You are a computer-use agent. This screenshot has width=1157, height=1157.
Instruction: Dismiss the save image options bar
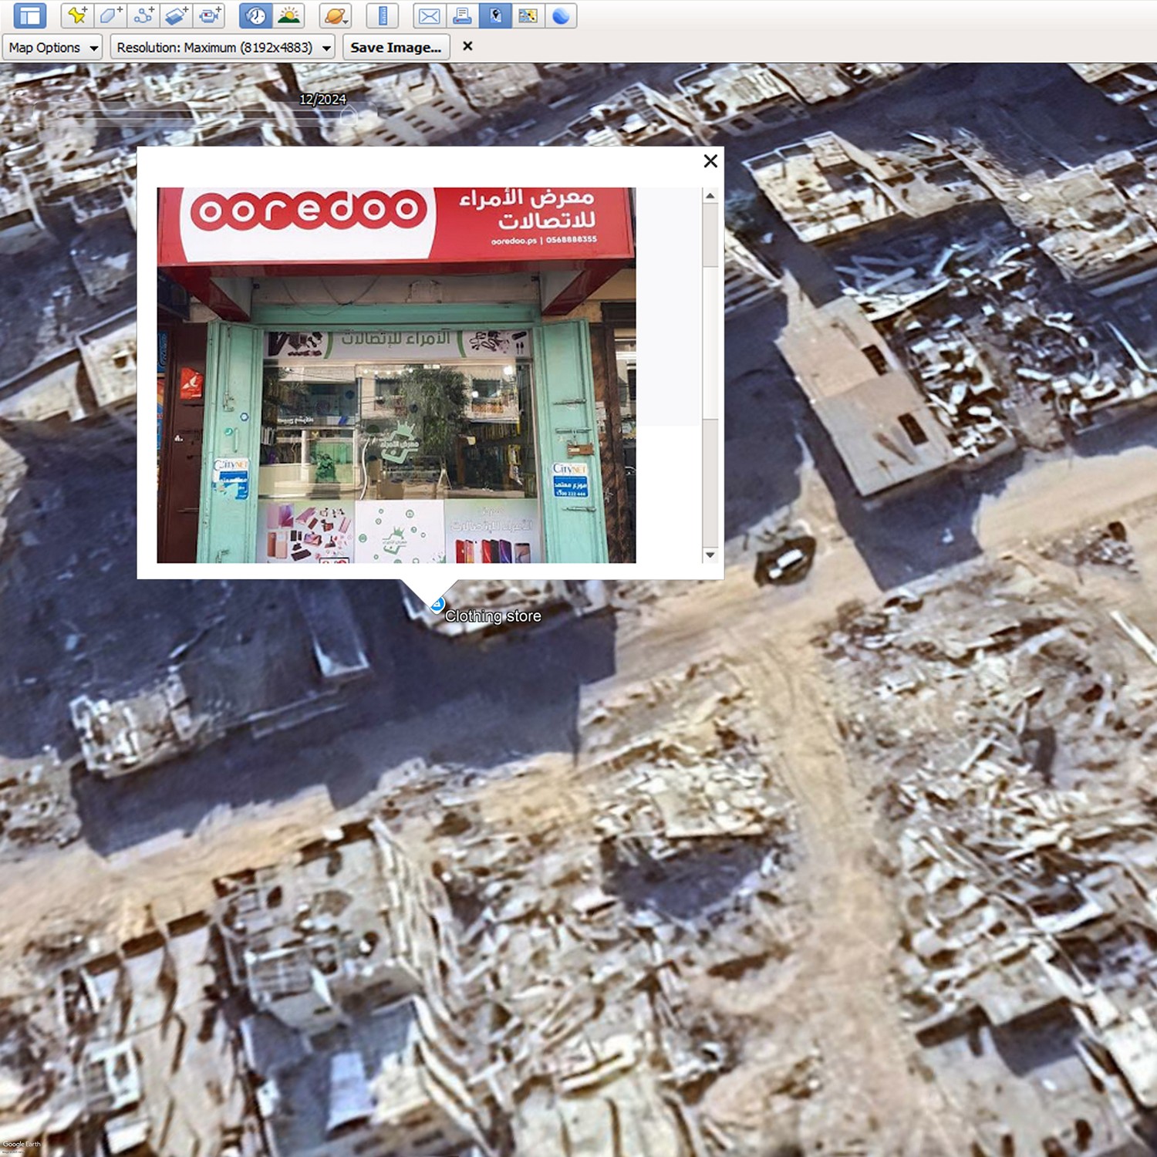pos(467,46)
